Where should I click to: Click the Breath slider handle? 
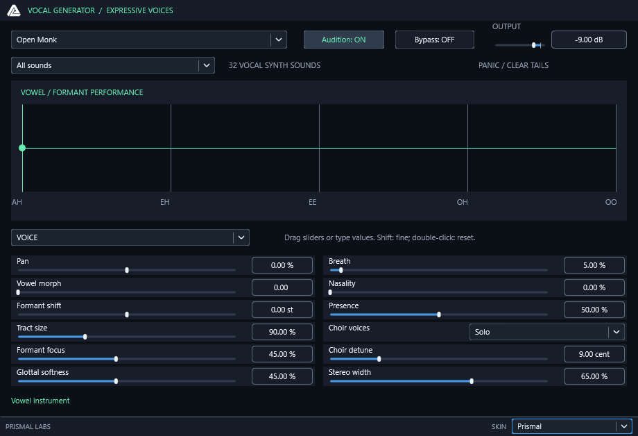pos(341,270)
